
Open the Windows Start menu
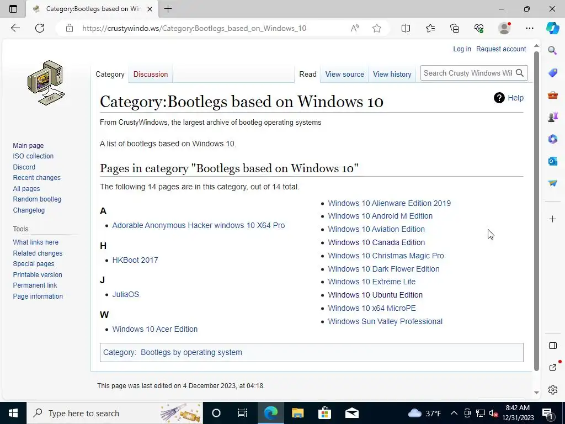point(13,413)
